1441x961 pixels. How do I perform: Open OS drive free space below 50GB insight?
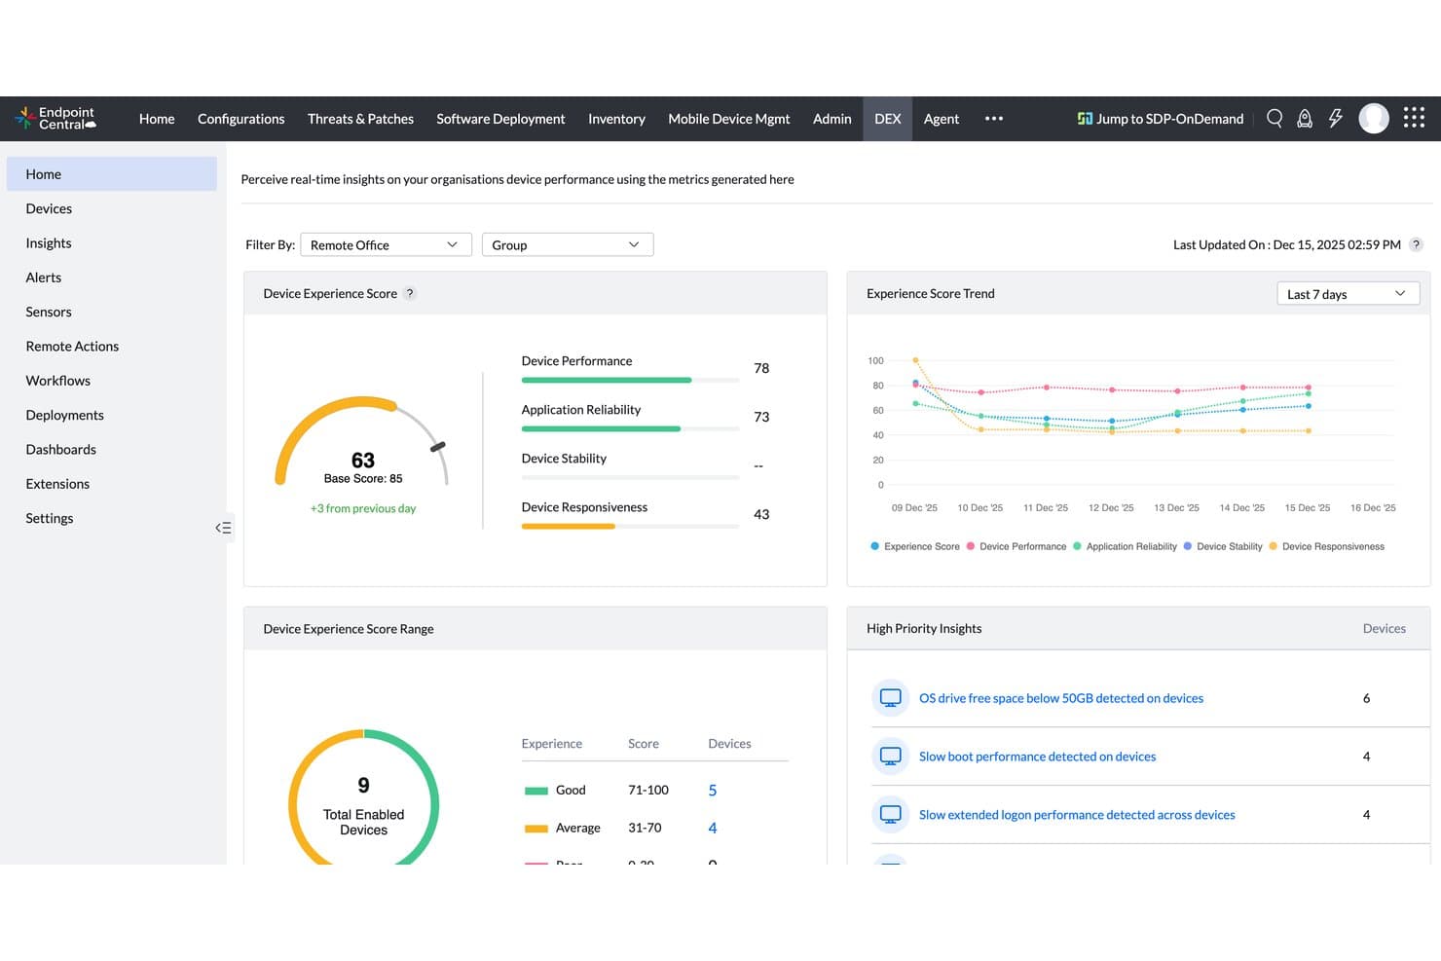point(1061,698)
